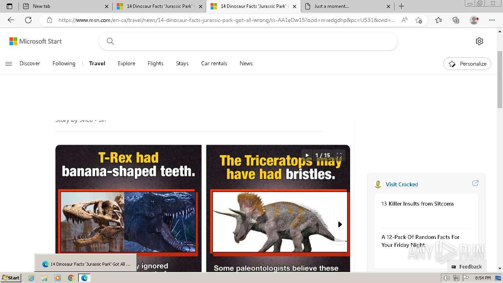Open File Explorer from taskbar
The image size is (503, 283).
(x=44, y=278)
